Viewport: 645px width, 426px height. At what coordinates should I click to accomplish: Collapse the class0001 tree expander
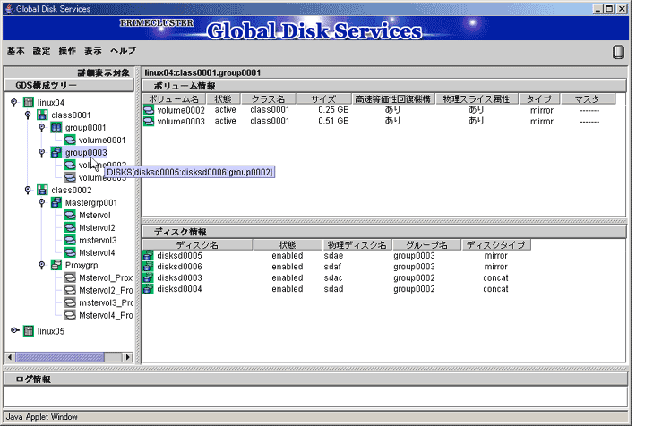28,115
